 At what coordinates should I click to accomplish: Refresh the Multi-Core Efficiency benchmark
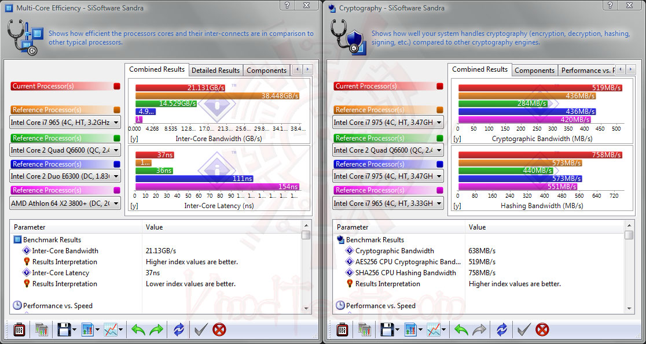coord(179,330)
